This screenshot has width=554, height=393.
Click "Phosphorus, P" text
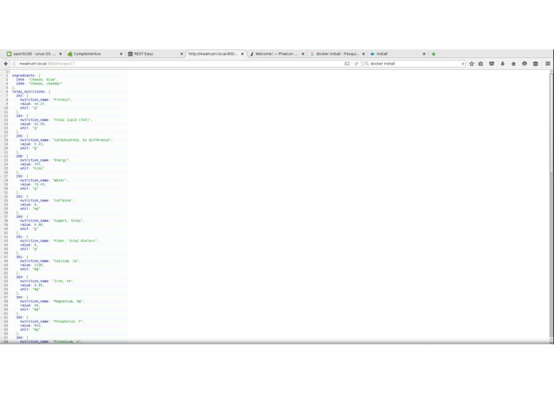click(69, 321)
